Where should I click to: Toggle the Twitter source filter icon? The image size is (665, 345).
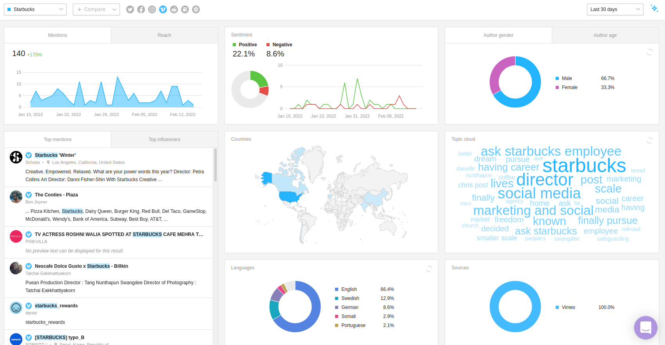pyautogui.click(x=130, y=9)
